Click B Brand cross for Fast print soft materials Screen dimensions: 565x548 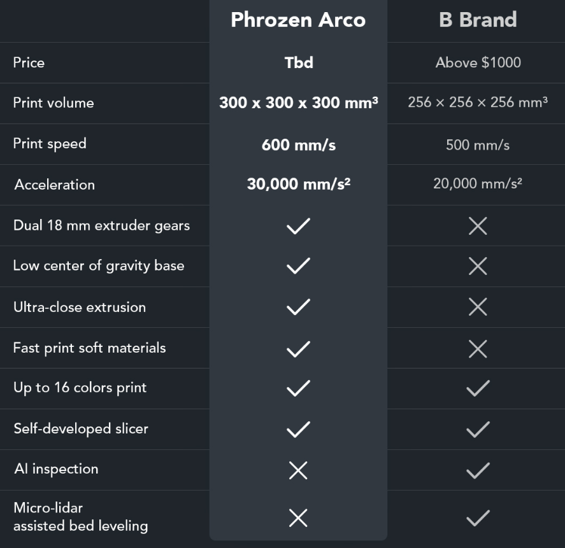tap(478, 348)
